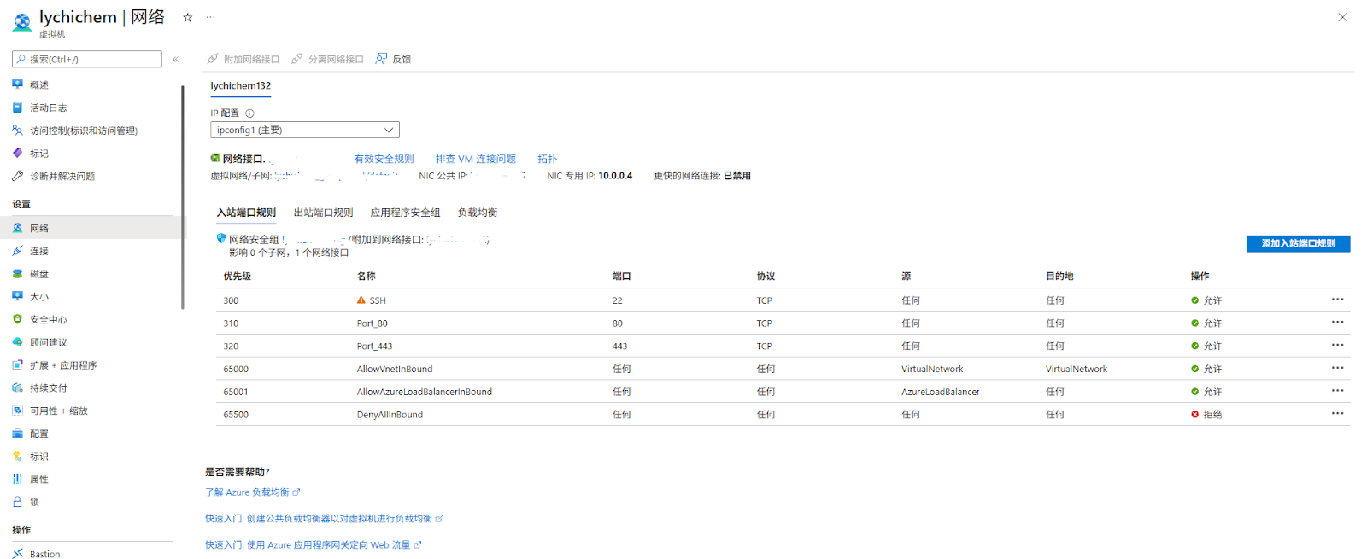
Task: Open 安全中心 shield icon
Action: [x=17, y=319]
